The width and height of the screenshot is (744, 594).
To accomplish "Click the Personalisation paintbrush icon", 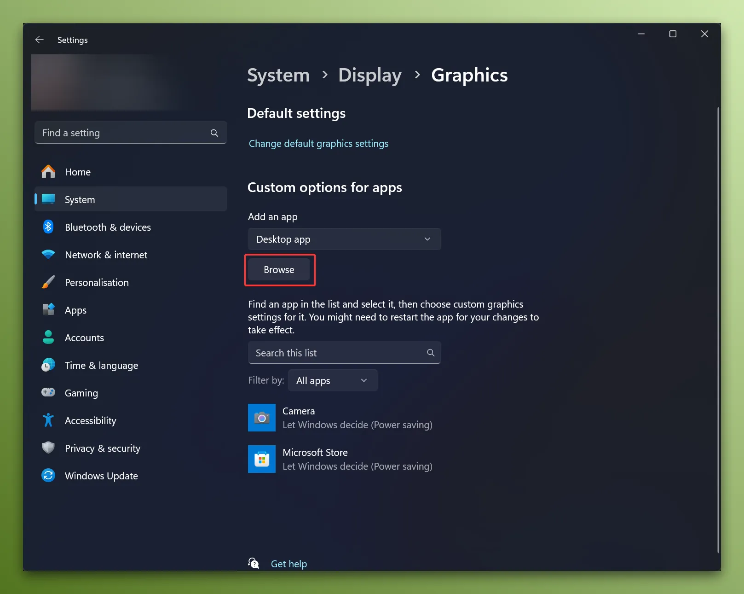I will 48,282.
